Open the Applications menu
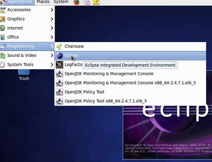The height and width of the screenshot is (162, 212). (x=17, y=2)
